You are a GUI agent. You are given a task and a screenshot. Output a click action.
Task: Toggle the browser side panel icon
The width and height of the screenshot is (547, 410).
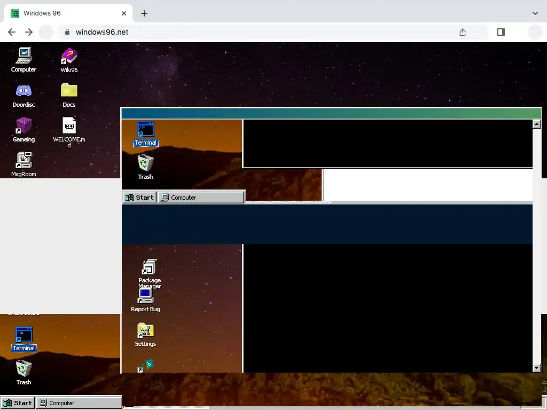coord(501,32)
